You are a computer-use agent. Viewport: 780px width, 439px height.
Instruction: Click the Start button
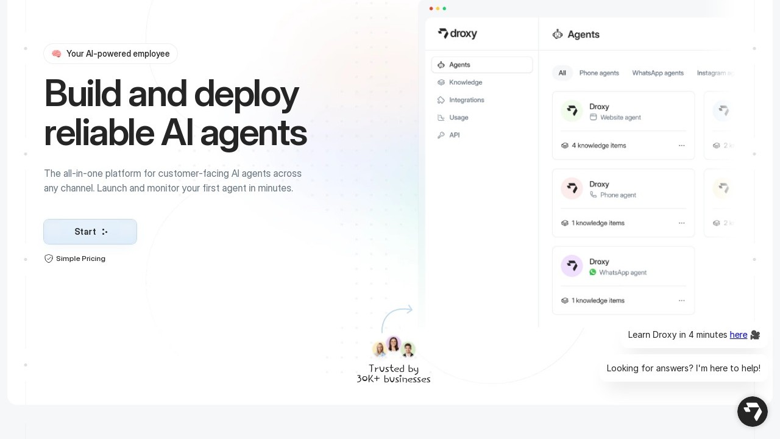(x=90, y=232)
